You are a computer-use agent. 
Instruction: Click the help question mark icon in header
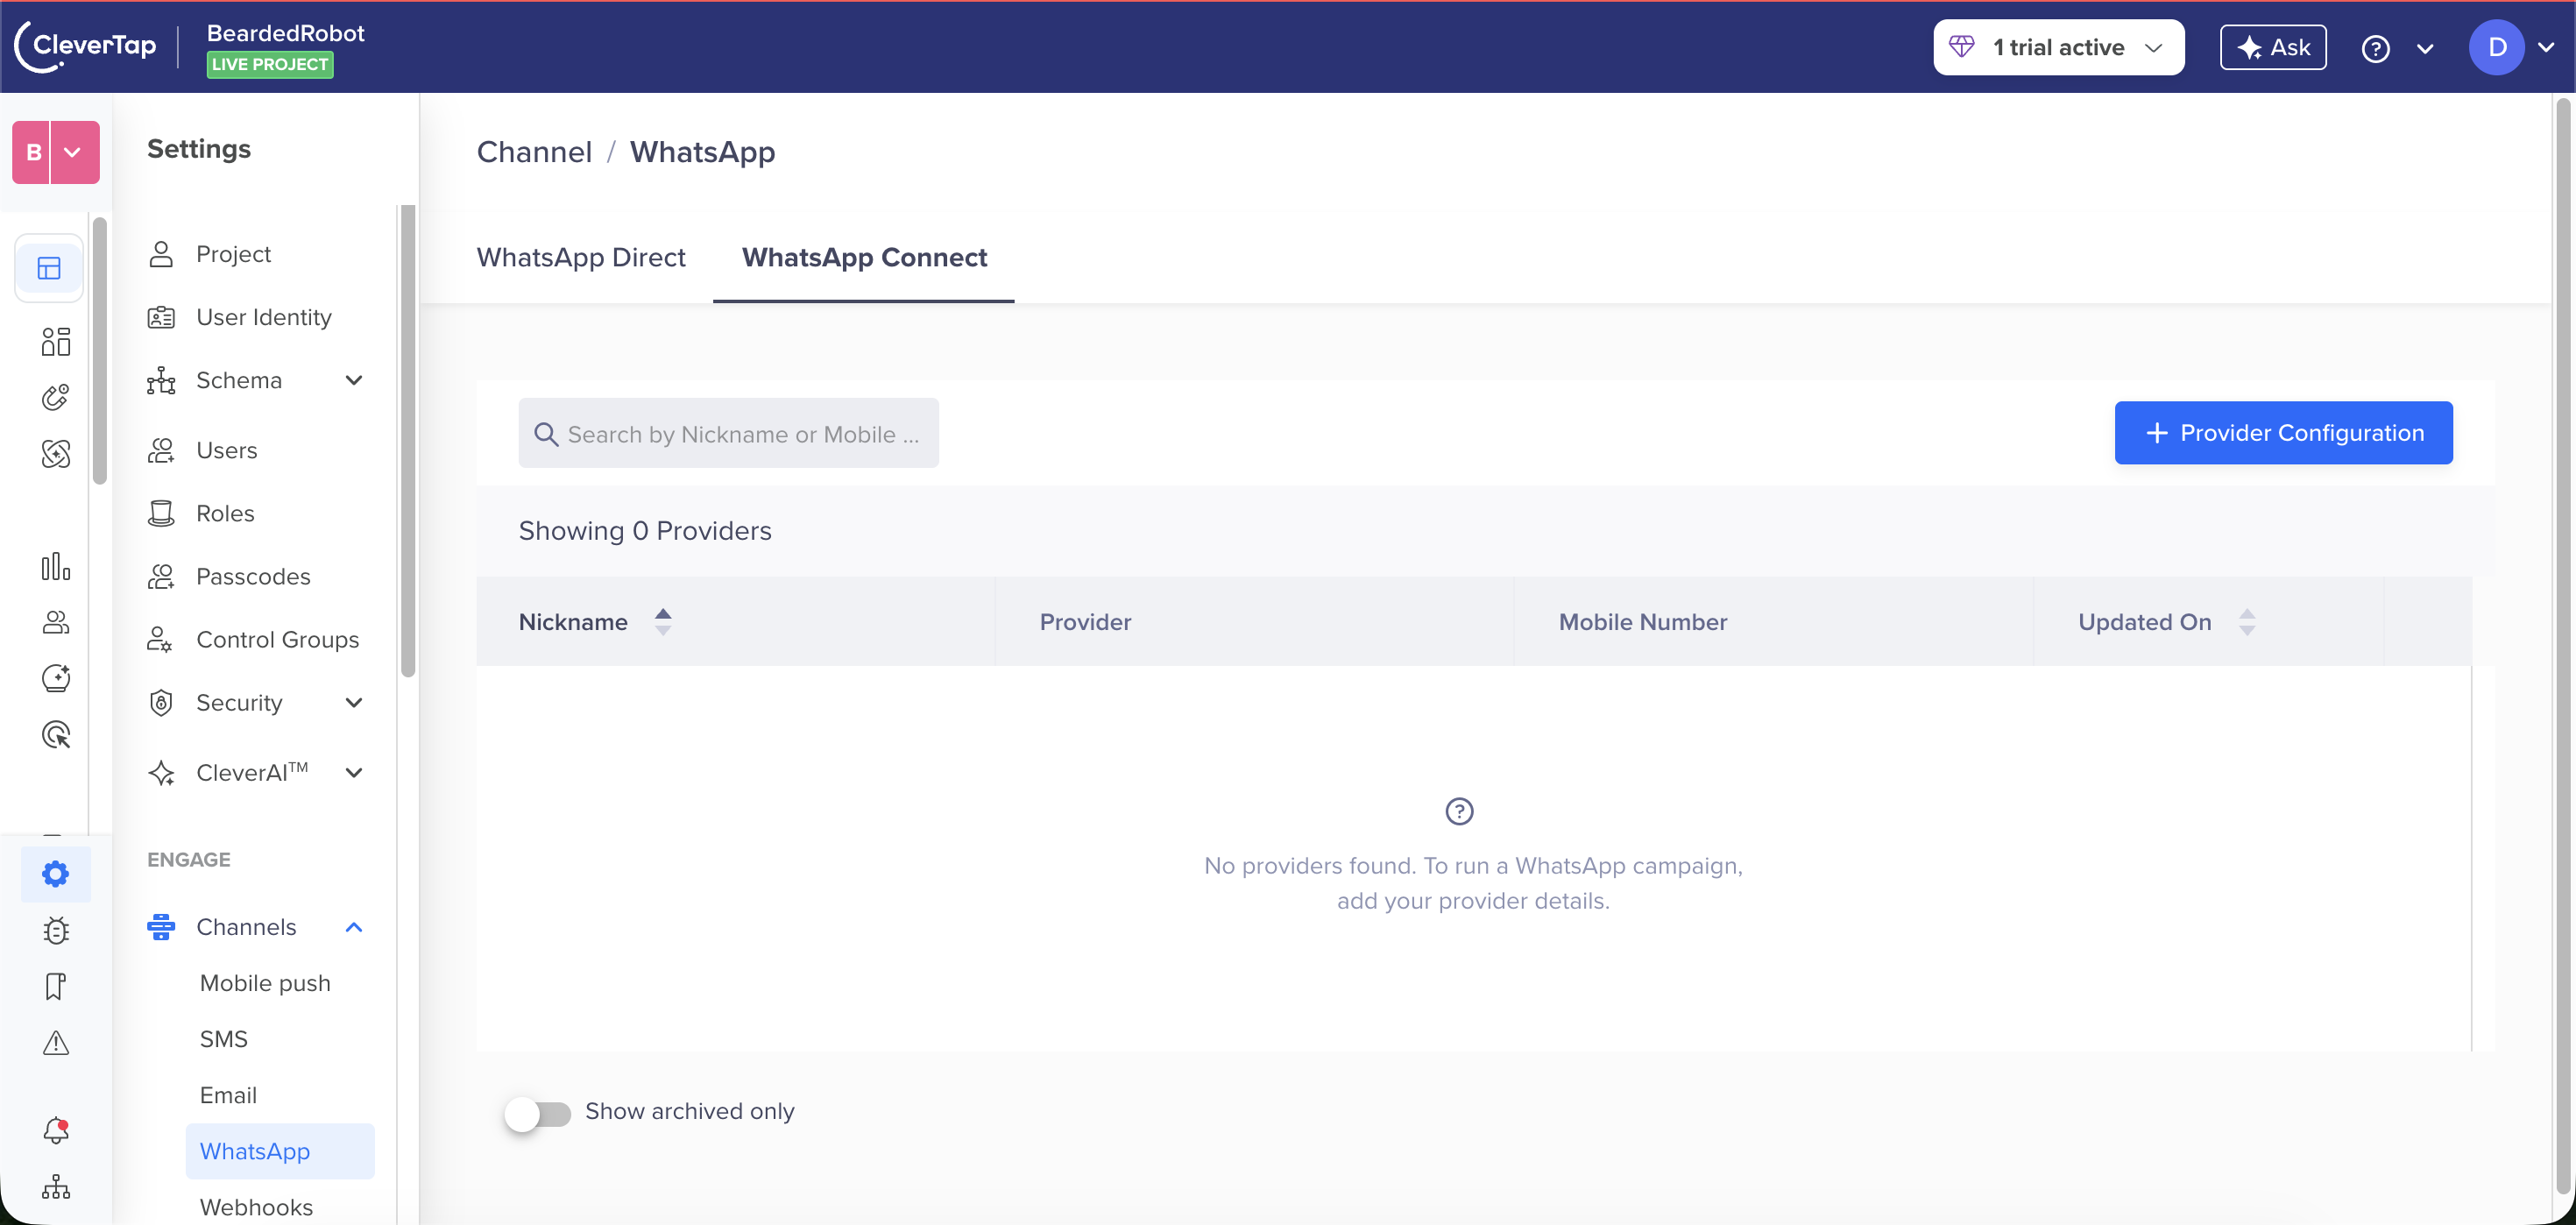[2375, 48]
